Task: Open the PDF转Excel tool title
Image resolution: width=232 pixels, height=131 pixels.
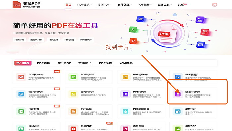Action: coord(141,75)
